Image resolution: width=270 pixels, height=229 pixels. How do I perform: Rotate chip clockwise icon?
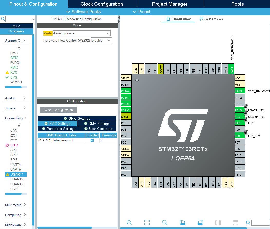182,223
